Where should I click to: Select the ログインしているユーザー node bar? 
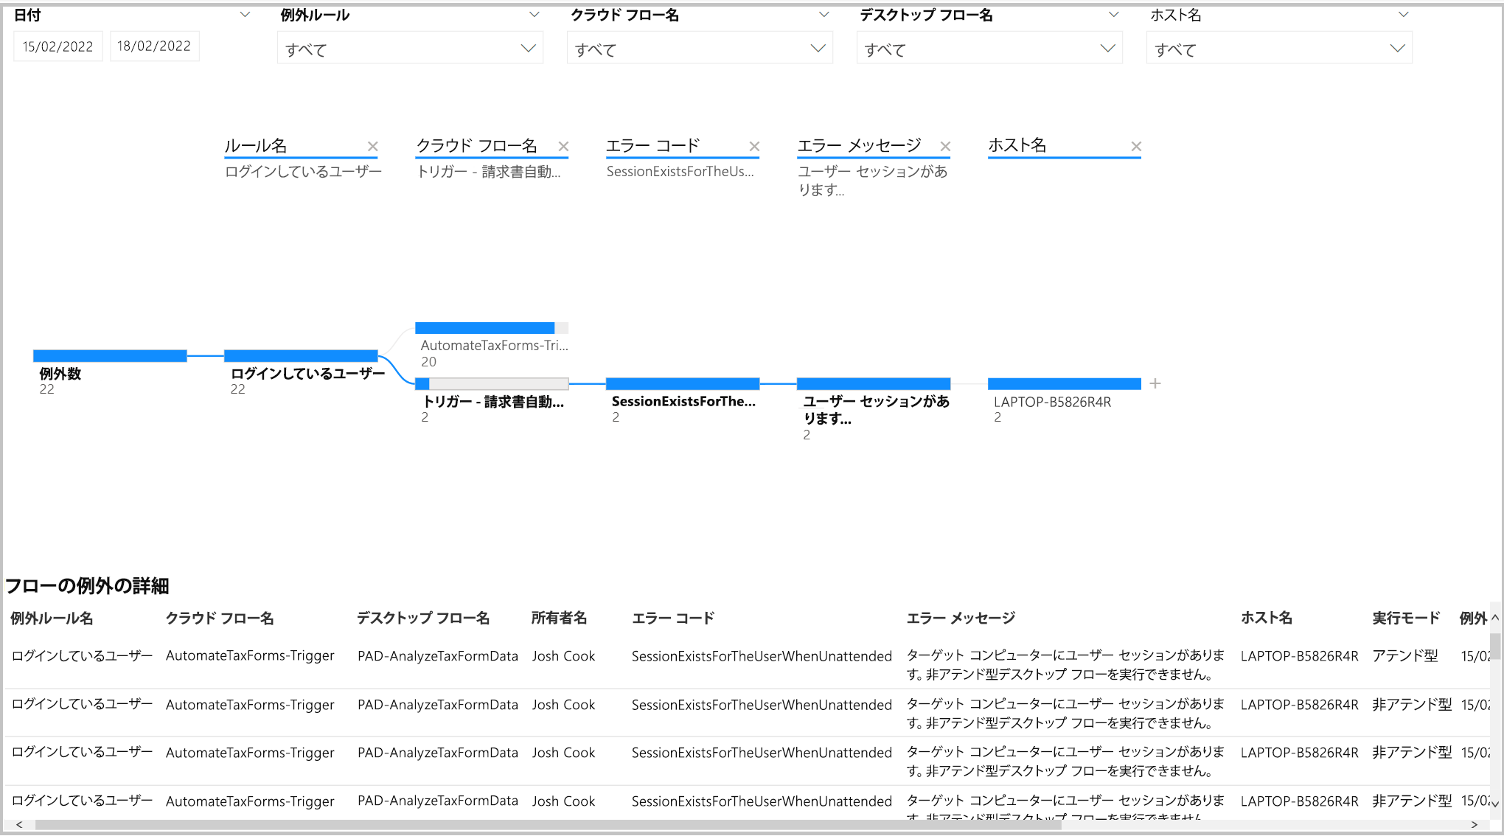point(301,356)
